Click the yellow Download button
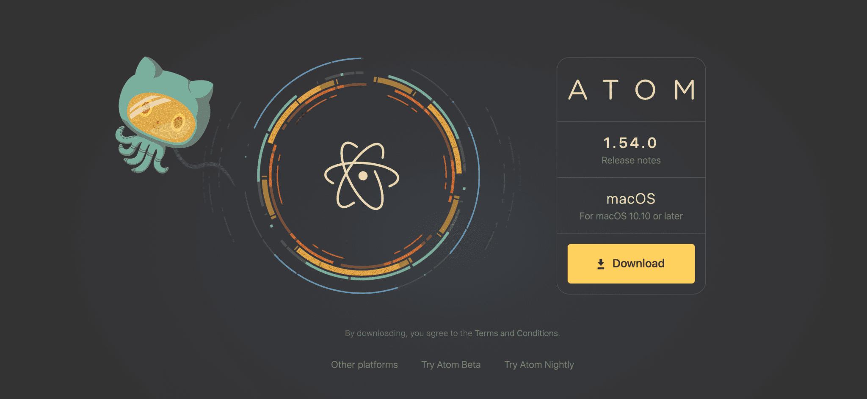 coord(631,264)
